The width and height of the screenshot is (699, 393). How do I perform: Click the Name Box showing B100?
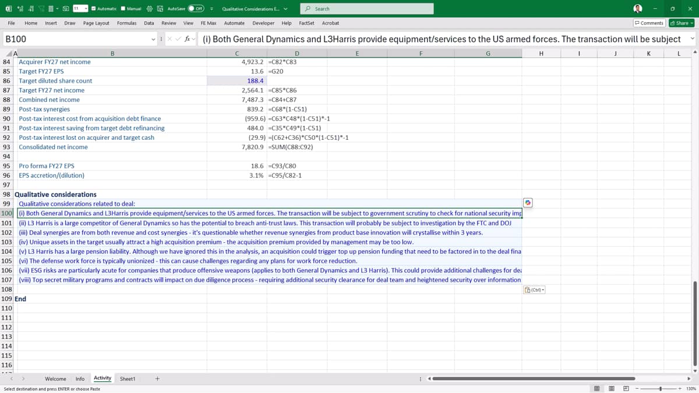pyautogui.click(x=76, y=39)
